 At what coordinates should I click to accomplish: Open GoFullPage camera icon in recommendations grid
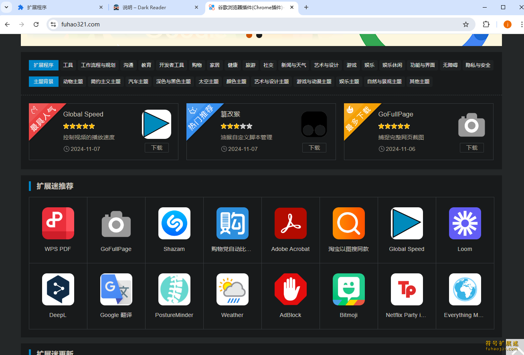click(116, 223)
